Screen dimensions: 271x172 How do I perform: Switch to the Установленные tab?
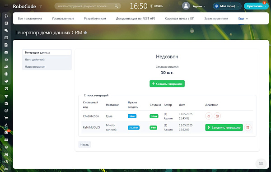[x=63, y=19]
